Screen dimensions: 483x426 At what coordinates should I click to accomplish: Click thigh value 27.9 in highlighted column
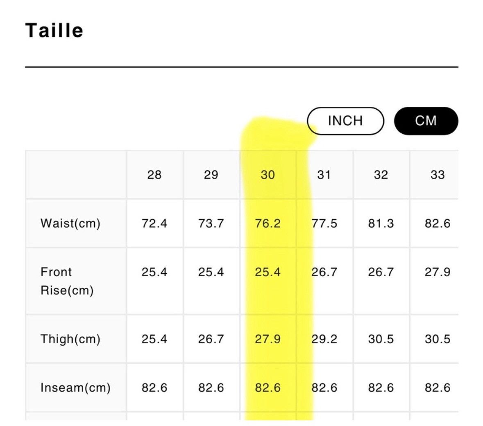(268, 339)
